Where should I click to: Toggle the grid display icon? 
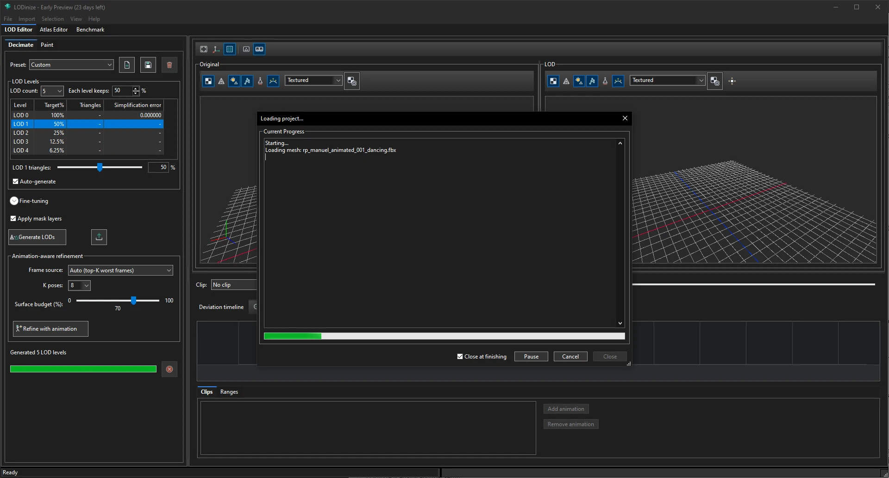click(x=230, y=49)
